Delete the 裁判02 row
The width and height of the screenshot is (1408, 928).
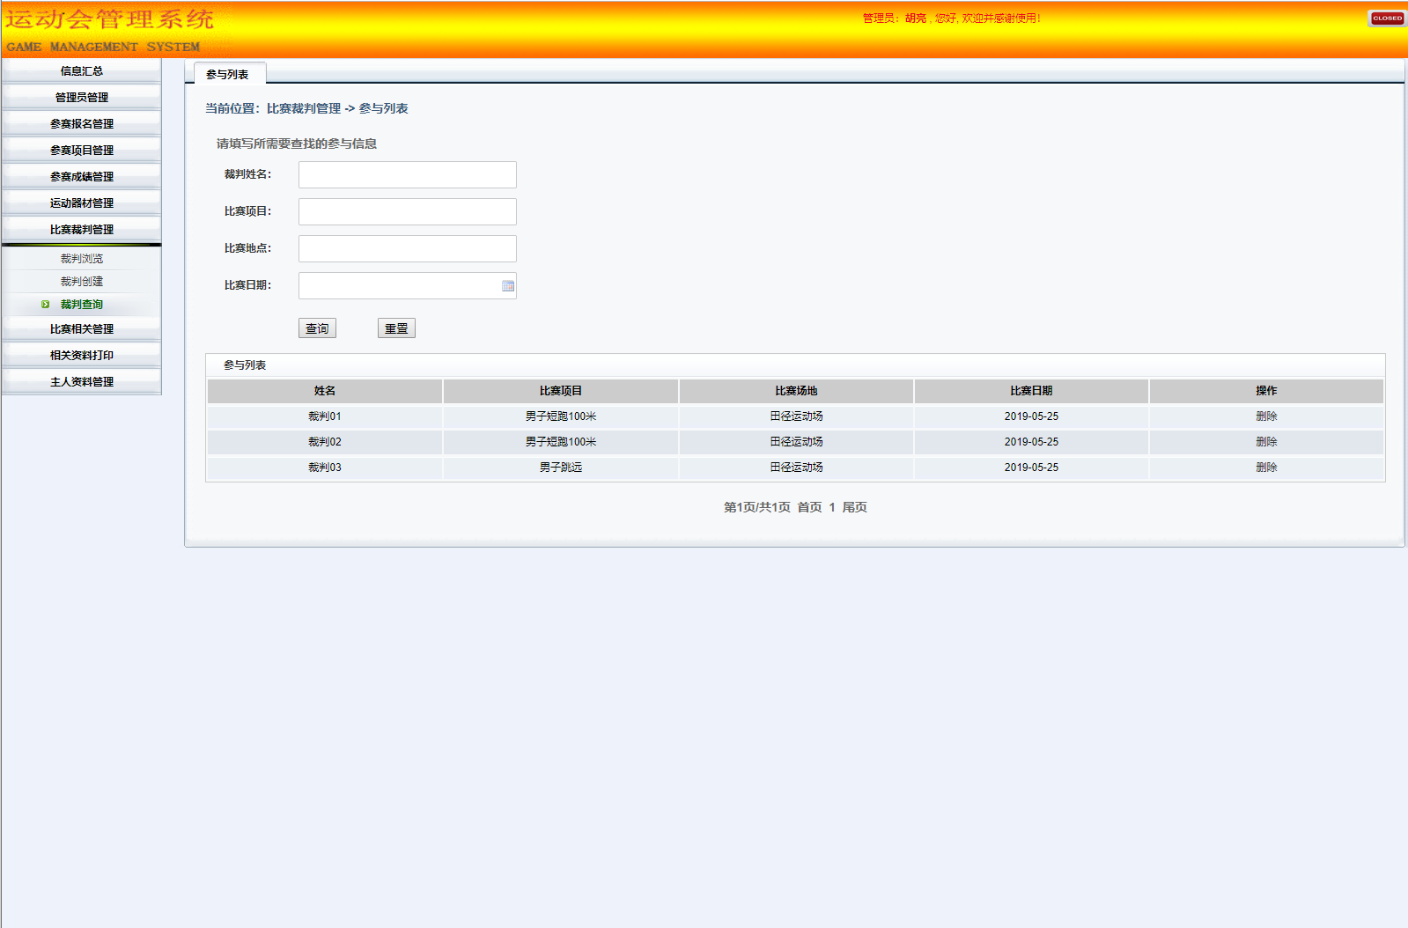click(x=1266, y=442)
